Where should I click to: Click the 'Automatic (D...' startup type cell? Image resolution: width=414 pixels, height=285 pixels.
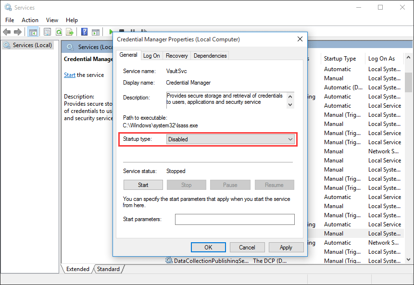[x=343, y=87]
